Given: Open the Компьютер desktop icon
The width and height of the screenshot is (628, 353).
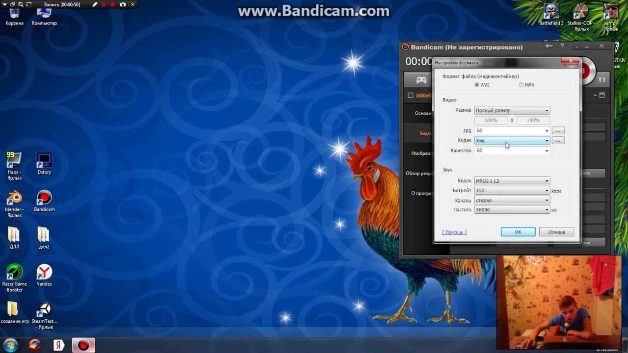Looking at the screenshot, I should point(44,16).
